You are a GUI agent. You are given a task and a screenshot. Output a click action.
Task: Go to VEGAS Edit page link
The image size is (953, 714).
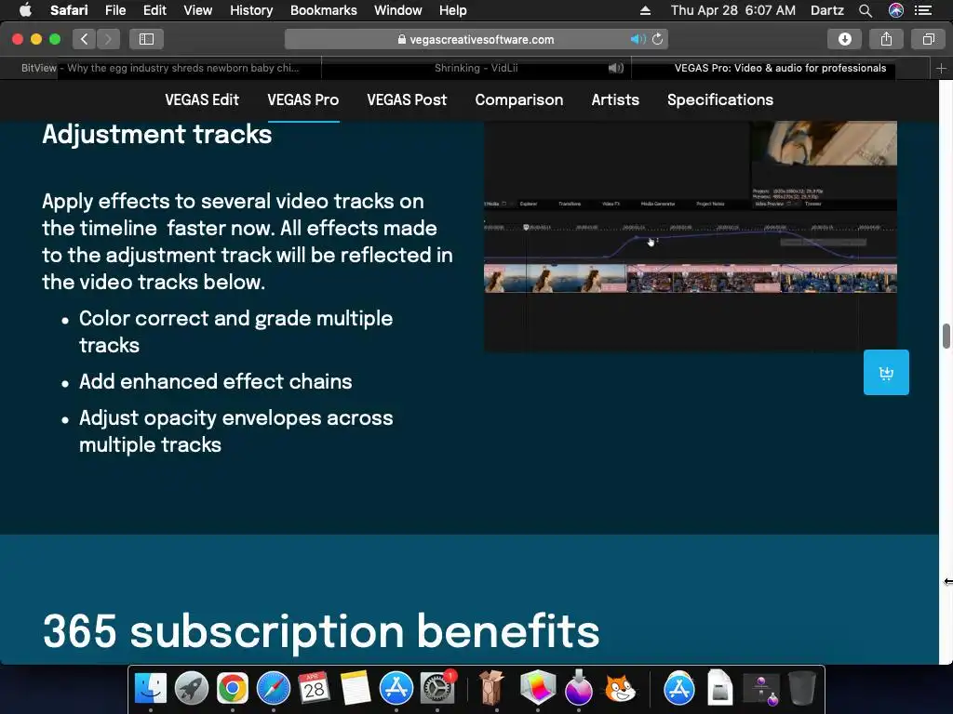tap(202, 99)
